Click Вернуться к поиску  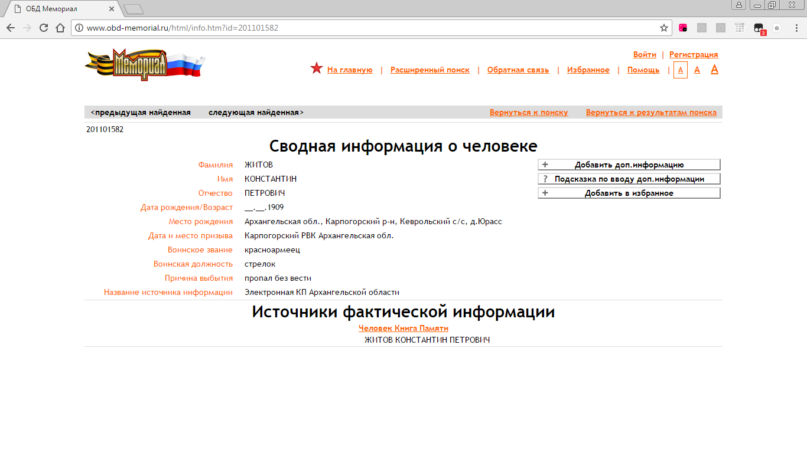[x=529, y=112]
